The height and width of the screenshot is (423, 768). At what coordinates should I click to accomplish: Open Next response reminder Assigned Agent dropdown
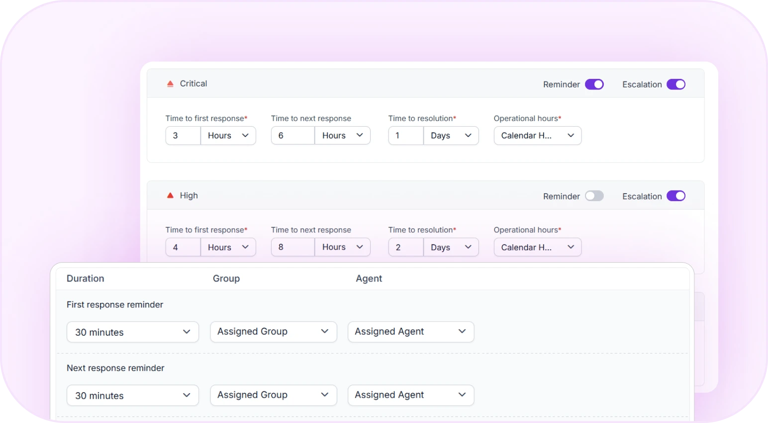[x=411, y=395]
